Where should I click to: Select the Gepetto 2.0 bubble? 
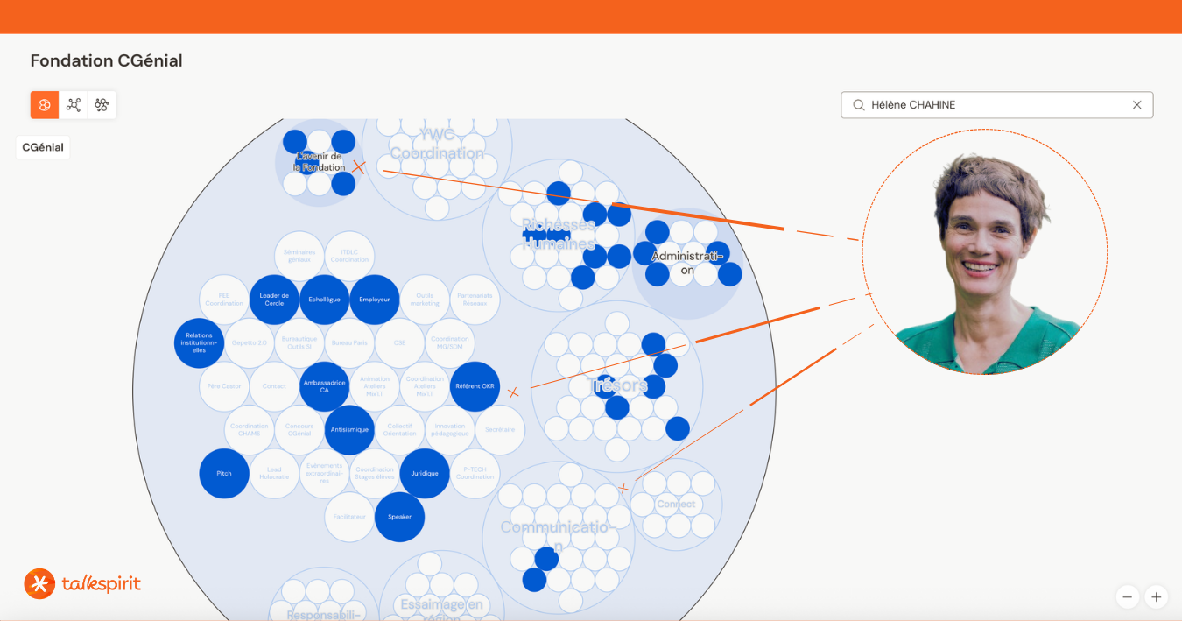(250, 342)
